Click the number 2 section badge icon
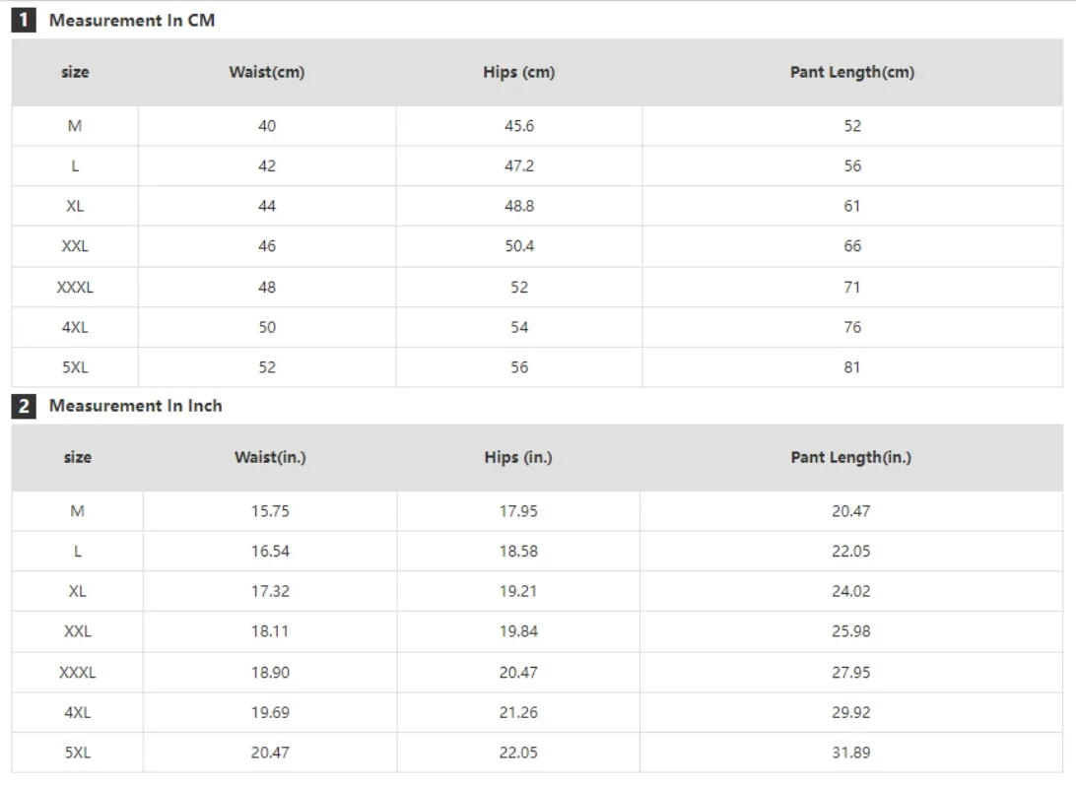Screen dimensions: 1076x788 pos(24,406)
